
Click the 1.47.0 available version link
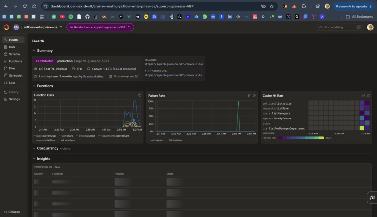[x=124, y=69]
